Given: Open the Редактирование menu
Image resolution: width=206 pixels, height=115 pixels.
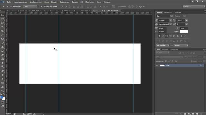Looking at the screenshot, I should click(x=20, y=2).
